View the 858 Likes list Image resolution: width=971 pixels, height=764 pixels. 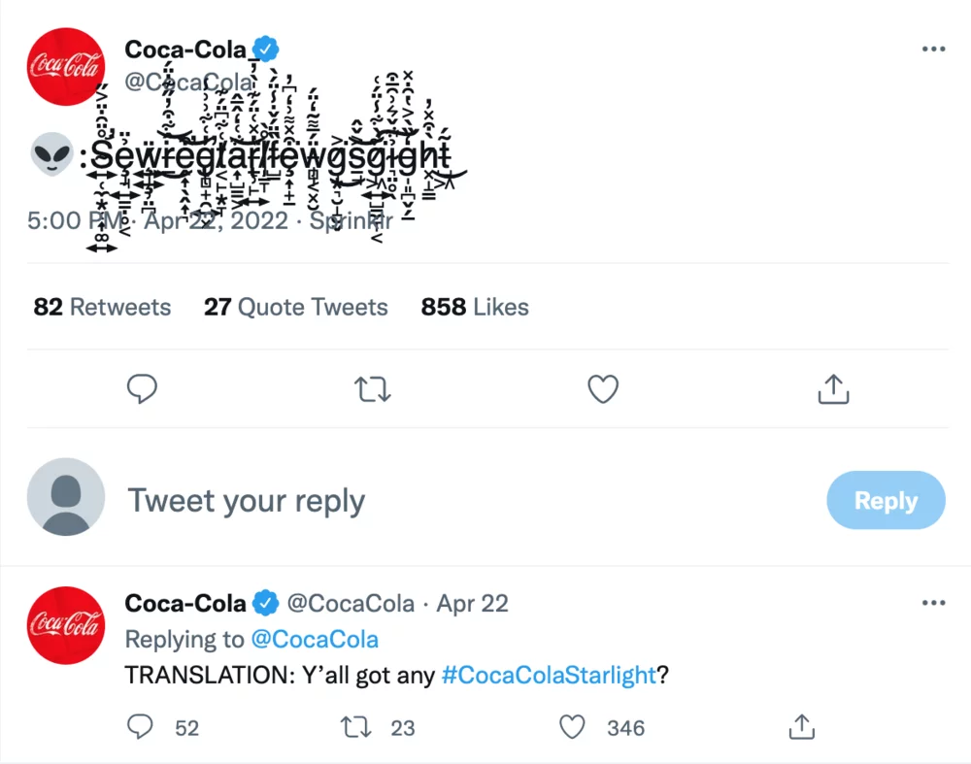475,308
